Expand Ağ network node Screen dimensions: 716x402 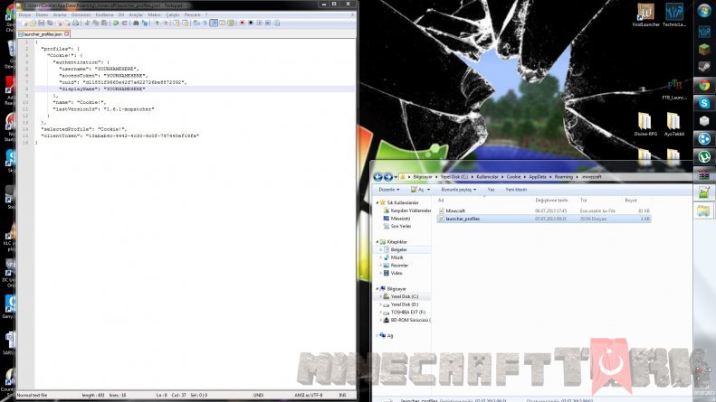tap(377, 335)
